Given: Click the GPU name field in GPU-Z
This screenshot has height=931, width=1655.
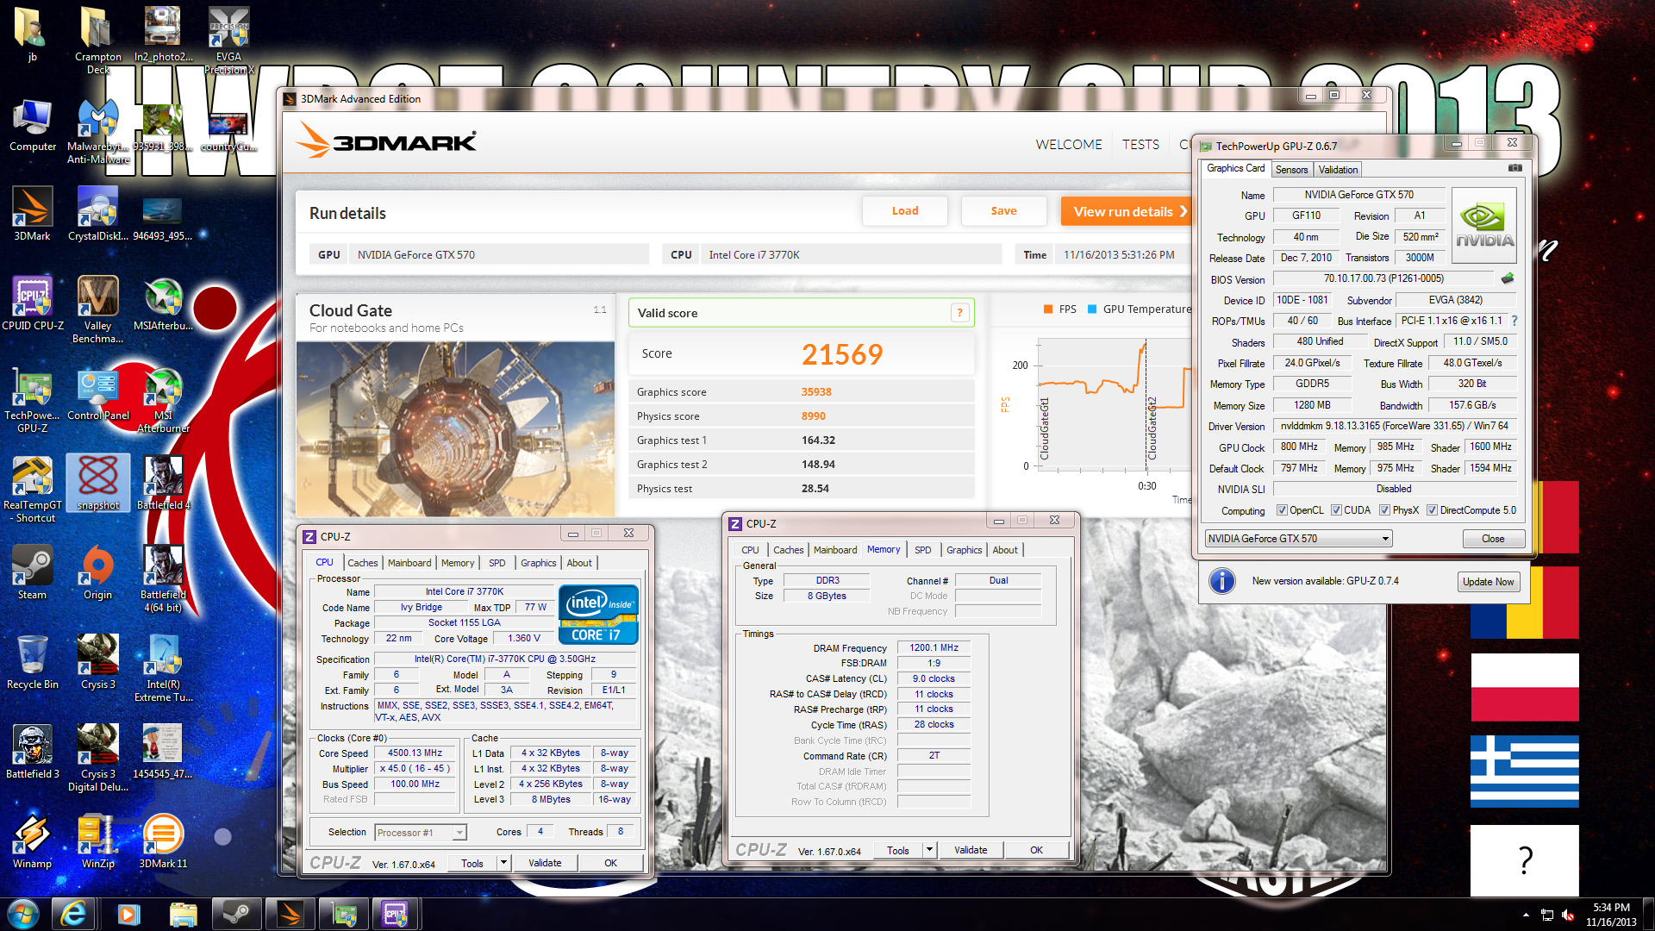Looking at the screenshot, I should tap(1358, 195).
